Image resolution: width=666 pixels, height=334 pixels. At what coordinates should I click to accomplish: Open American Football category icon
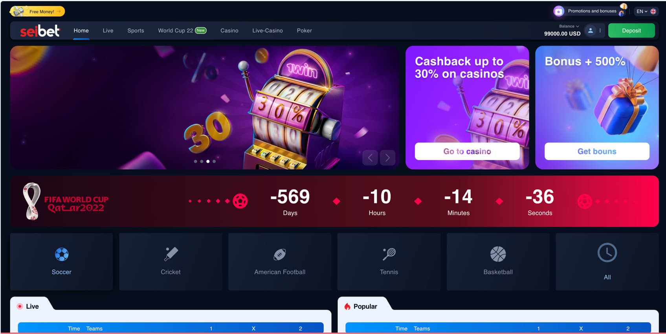click(280, 254)
